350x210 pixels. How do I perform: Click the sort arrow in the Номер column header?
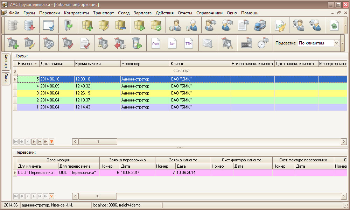click(x=35, y=64)
